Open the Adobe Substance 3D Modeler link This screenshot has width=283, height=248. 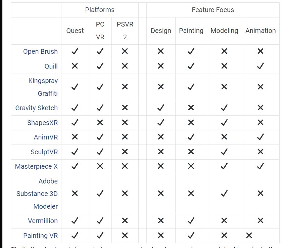pyautogui.click(x=37, y=194)
